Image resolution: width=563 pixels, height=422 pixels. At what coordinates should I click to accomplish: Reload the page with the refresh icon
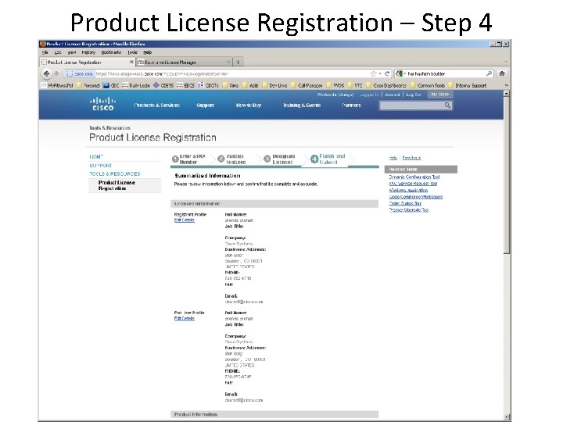(387, 73)
